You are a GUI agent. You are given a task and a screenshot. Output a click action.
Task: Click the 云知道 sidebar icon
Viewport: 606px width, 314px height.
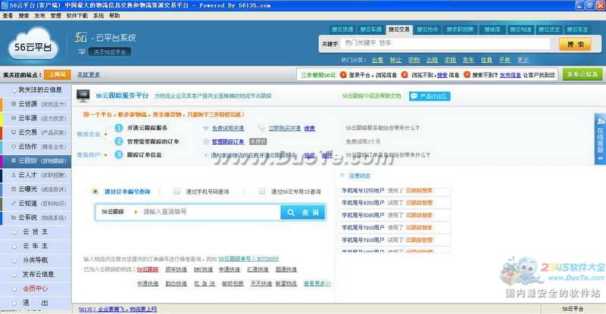14,203
